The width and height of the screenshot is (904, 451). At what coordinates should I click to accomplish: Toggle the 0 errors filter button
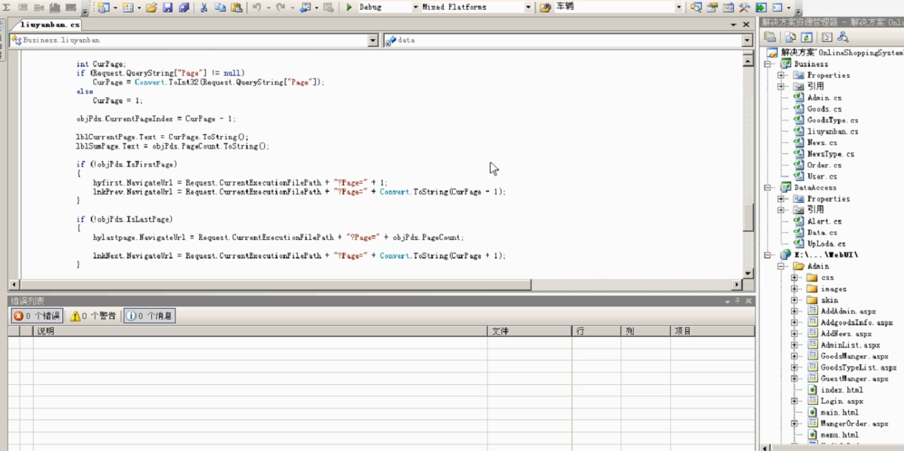click(37, 316)
